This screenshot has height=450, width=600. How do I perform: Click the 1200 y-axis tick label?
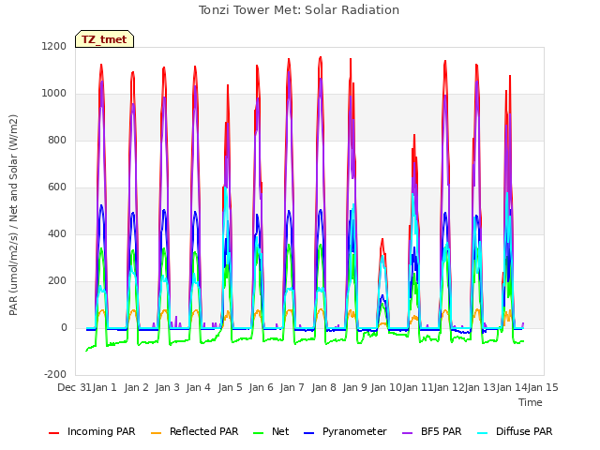(54, 46)
